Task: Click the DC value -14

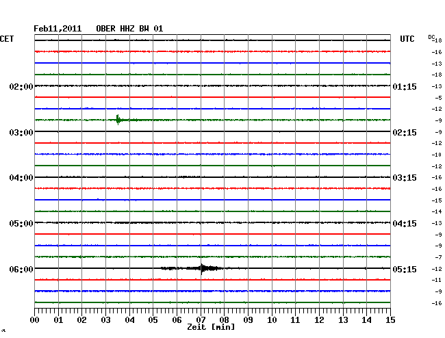Action: coord(437,211)
